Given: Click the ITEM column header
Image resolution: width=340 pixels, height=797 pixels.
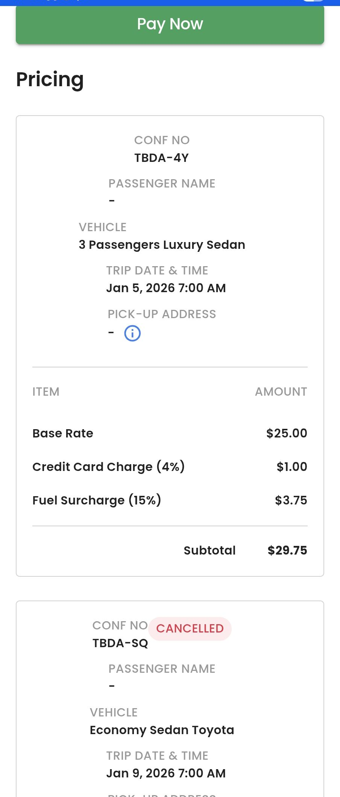Looking at the screenshot, I should click(x=46, y=392).
